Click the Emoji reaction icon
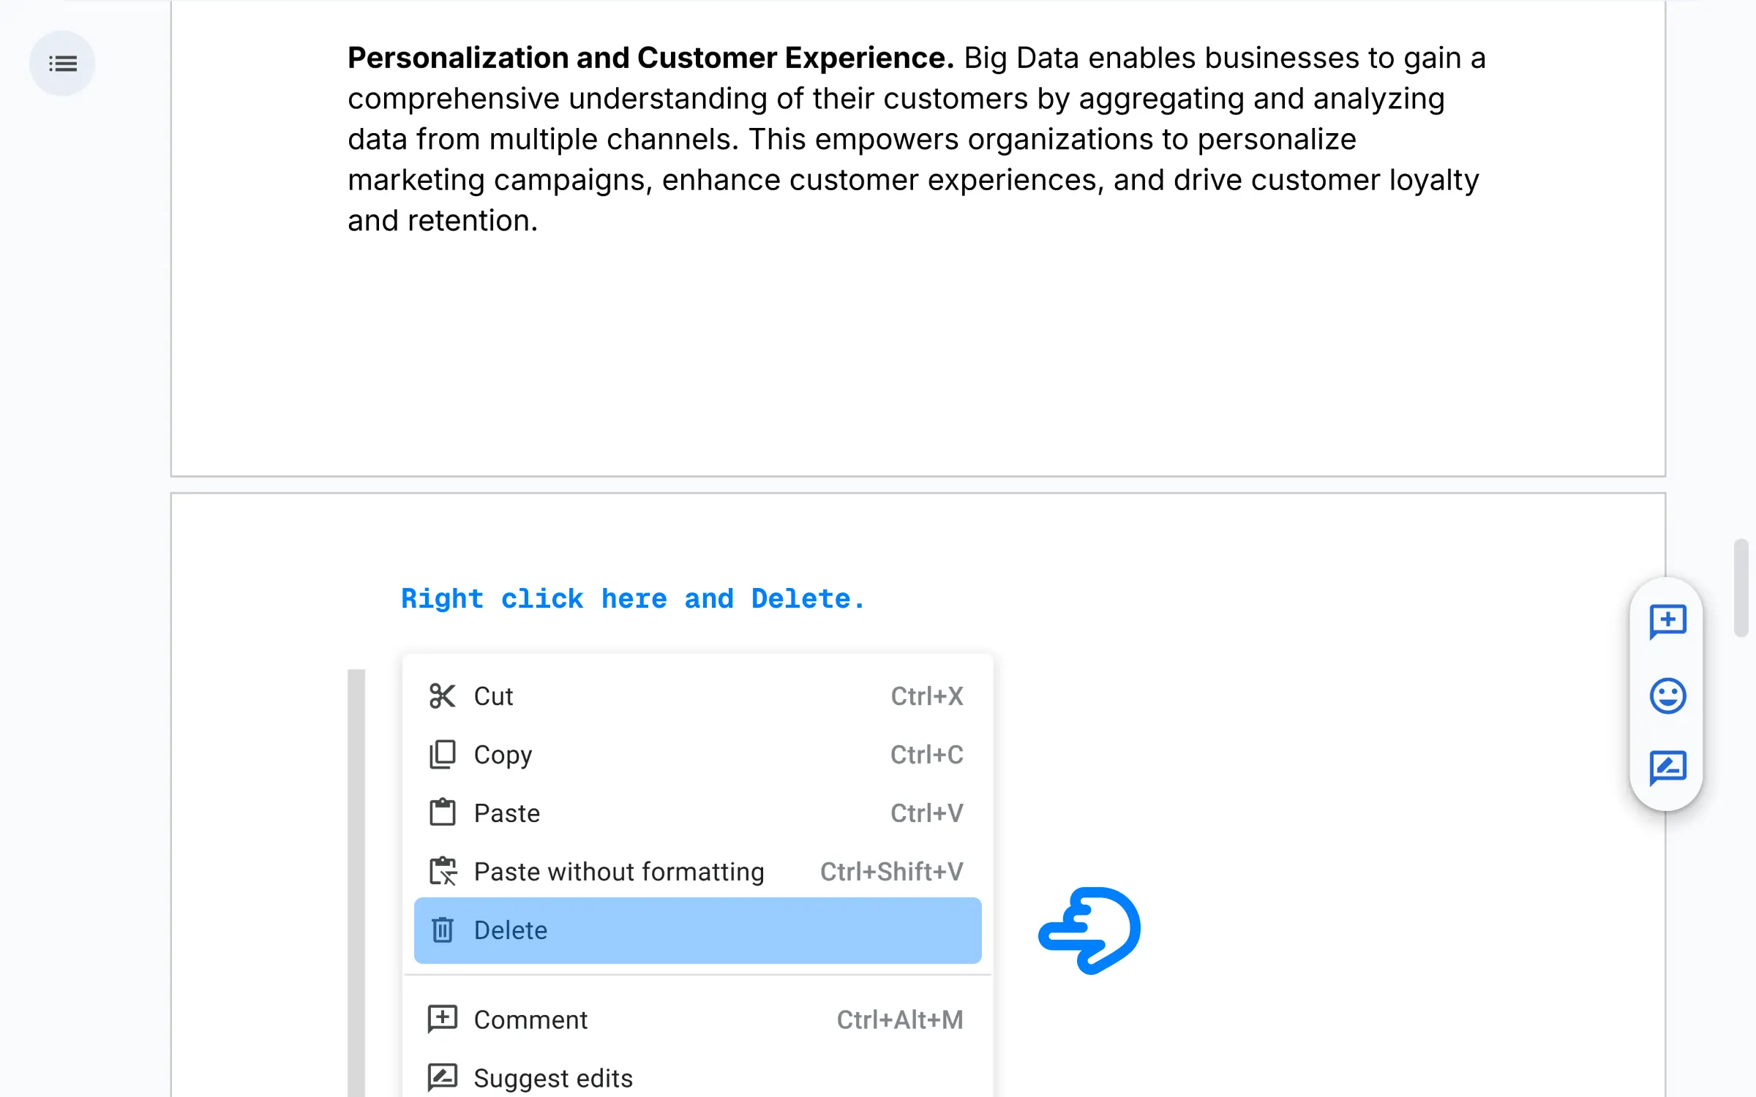This screenshot has width=1756, height=1097. click(x=1667, y=694)
